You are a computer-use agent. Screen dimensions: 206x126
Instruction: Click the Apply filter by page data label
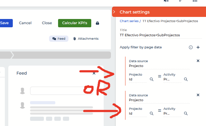(x=141, y=47)
